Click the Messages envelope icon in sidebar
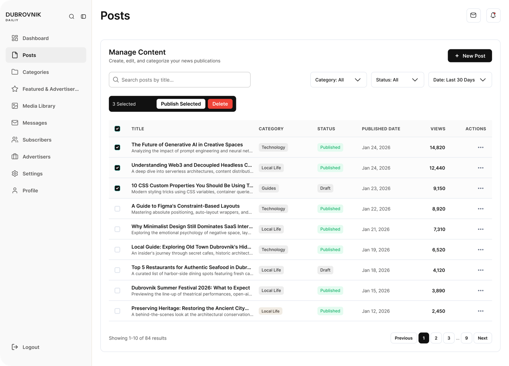509x366 pixels. tap(15, 123)
